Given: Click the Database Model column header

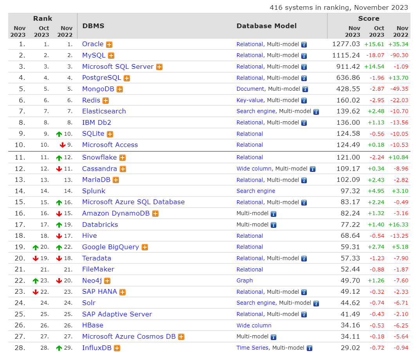Looking at the screenshot, I should [x=266, y=26].
